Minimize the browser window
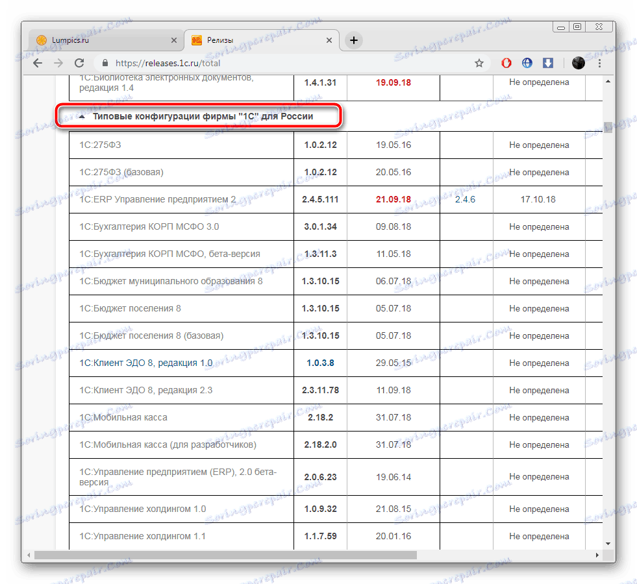637x584 pixels. click(x=560, y=27)
